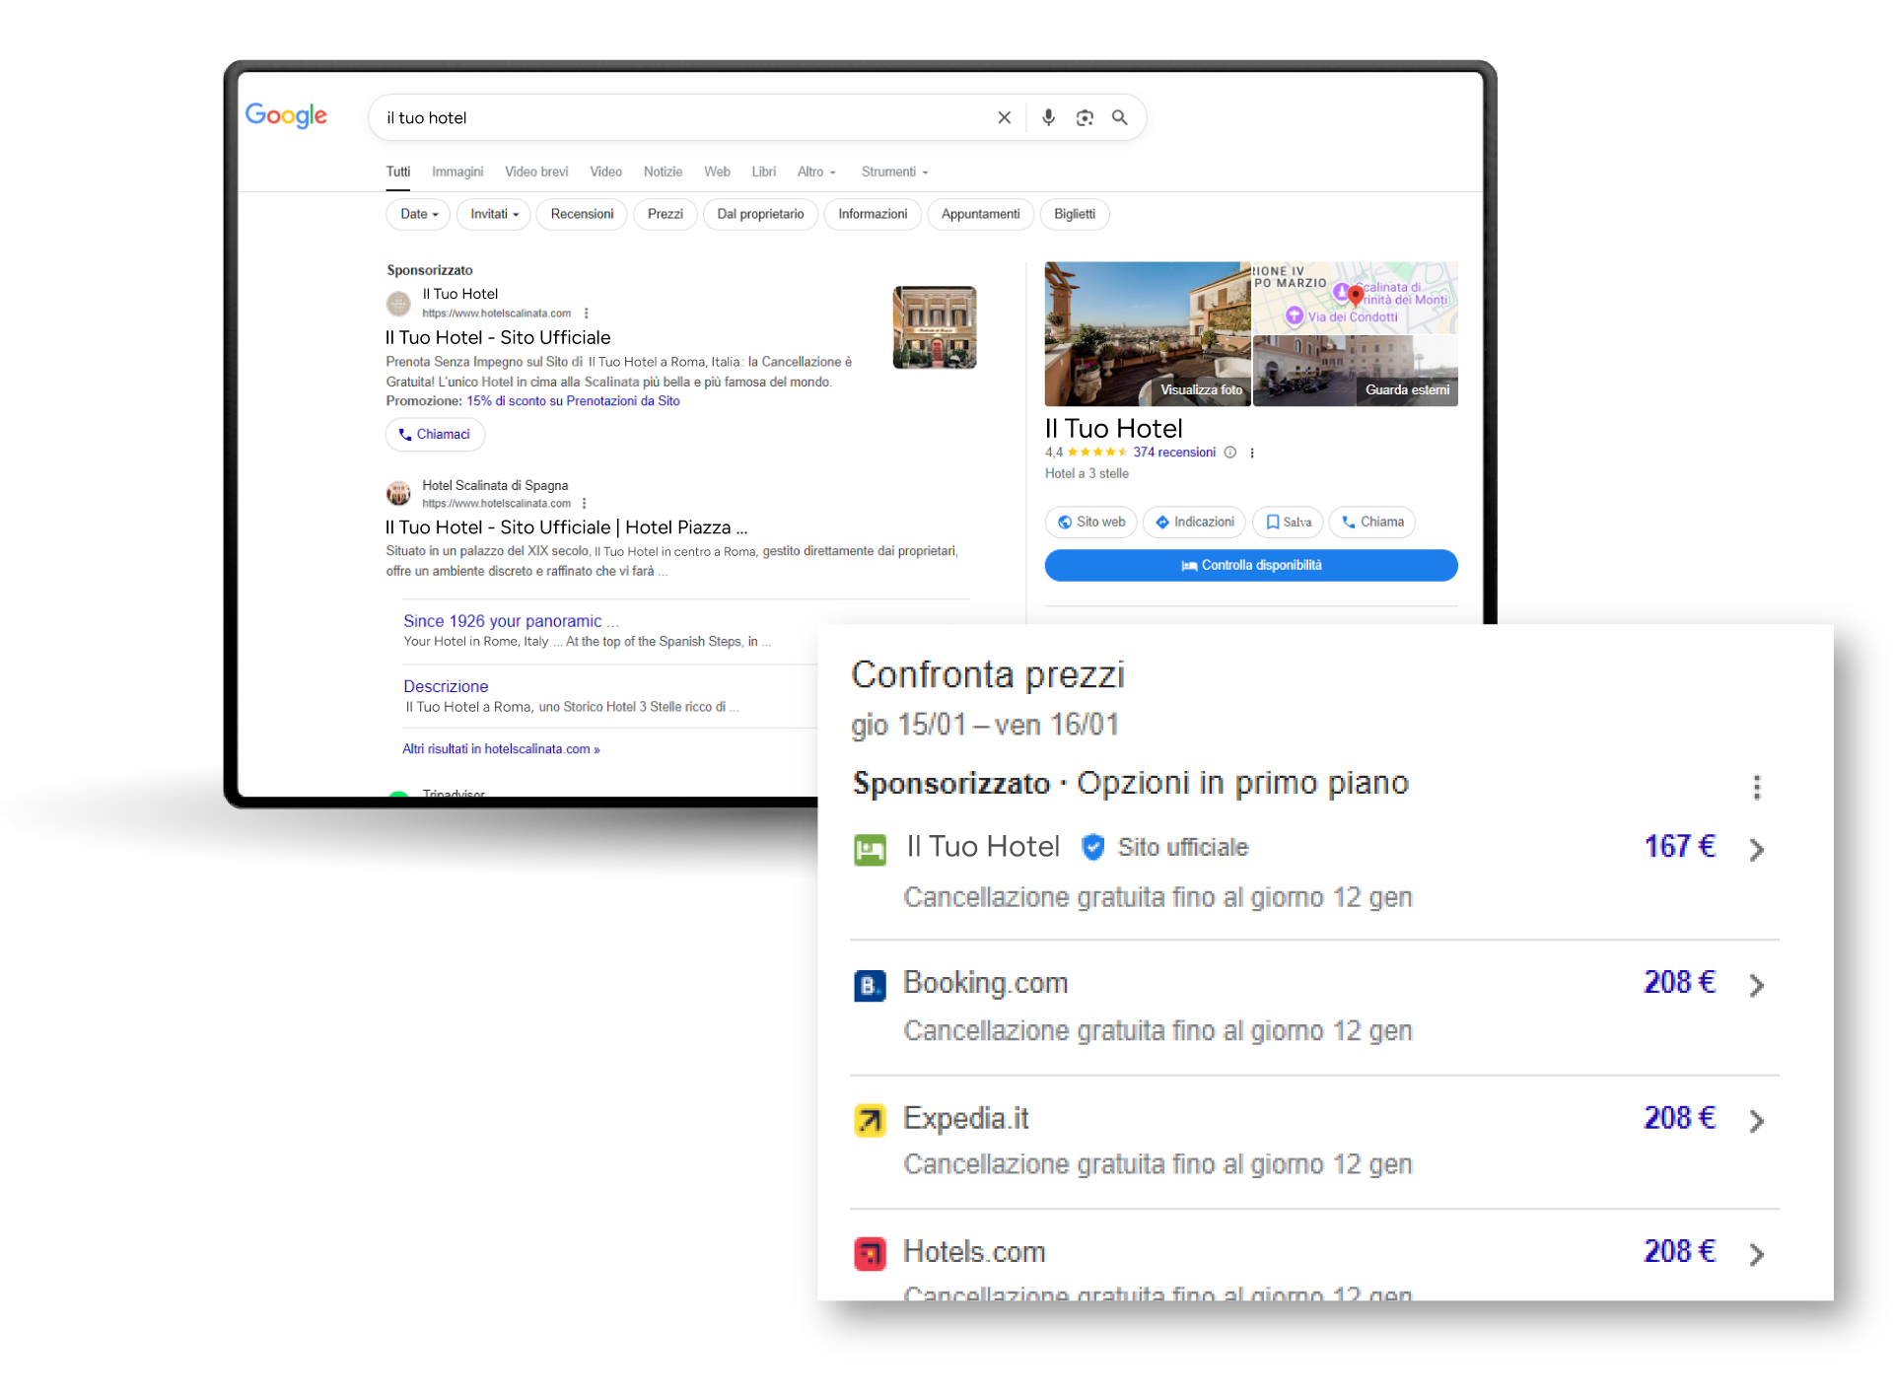Save the hotel with the Salva button

point(1288,522)
